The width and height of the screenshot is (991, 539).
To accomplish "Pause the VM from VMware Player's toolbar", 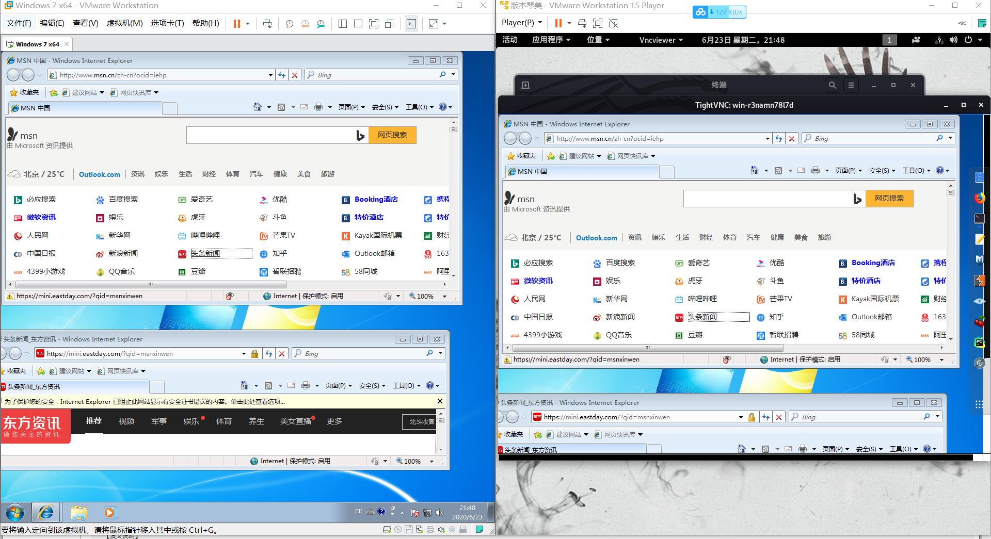I will tap(558, 23).
